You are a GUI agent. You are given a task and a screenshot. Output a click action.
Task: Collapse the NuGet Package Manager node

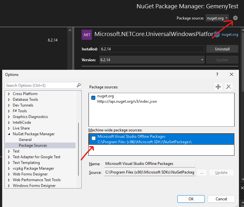point(9,134)
